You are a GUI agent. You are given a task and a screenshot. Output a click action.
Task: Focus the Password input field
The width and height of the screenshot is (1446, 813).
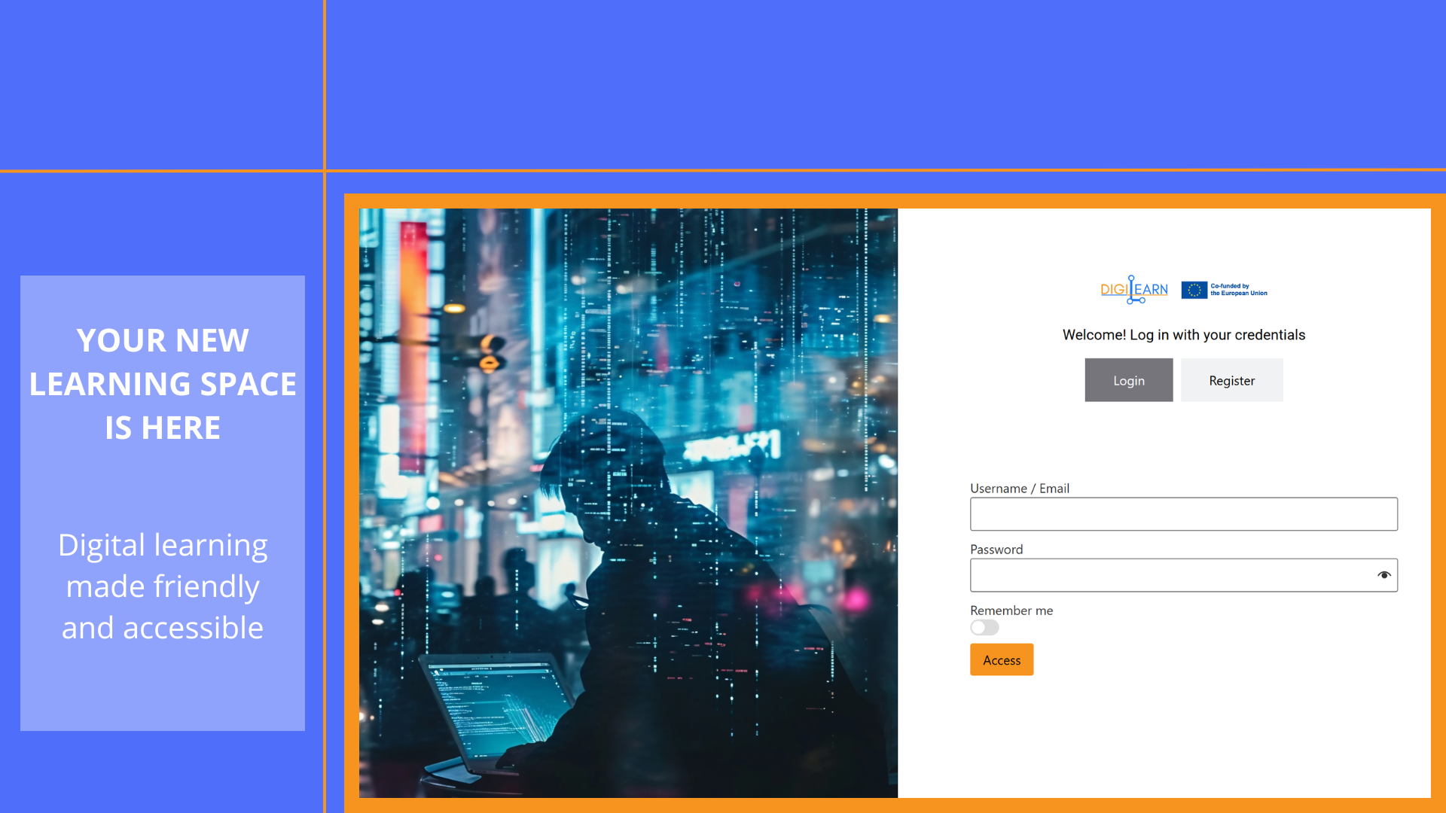pos(1171,575)
